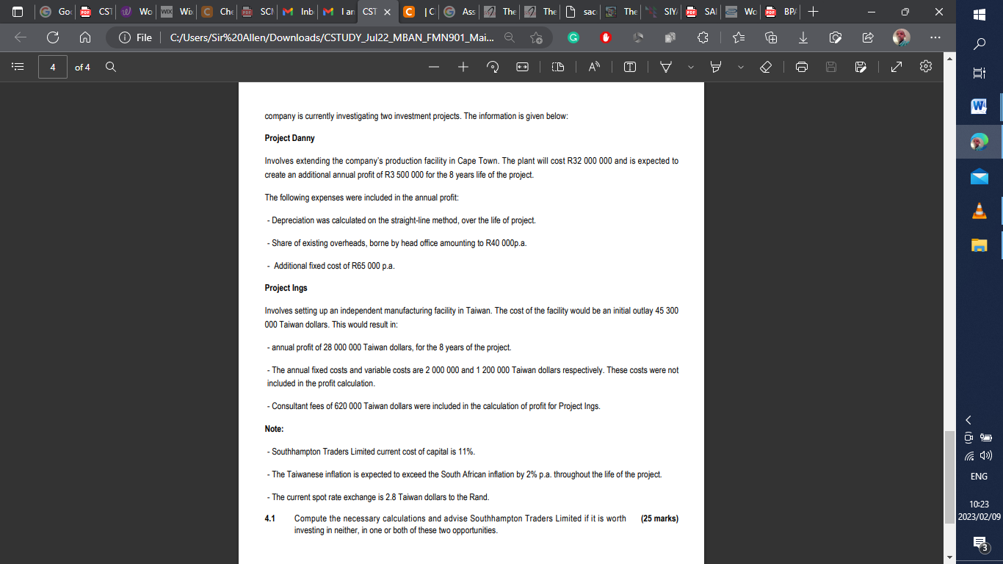Image resolution: width=1003 pixels, height=564 pixels.
Task: Click the scrollbar down arrow
Action: [x=949, y=557]
